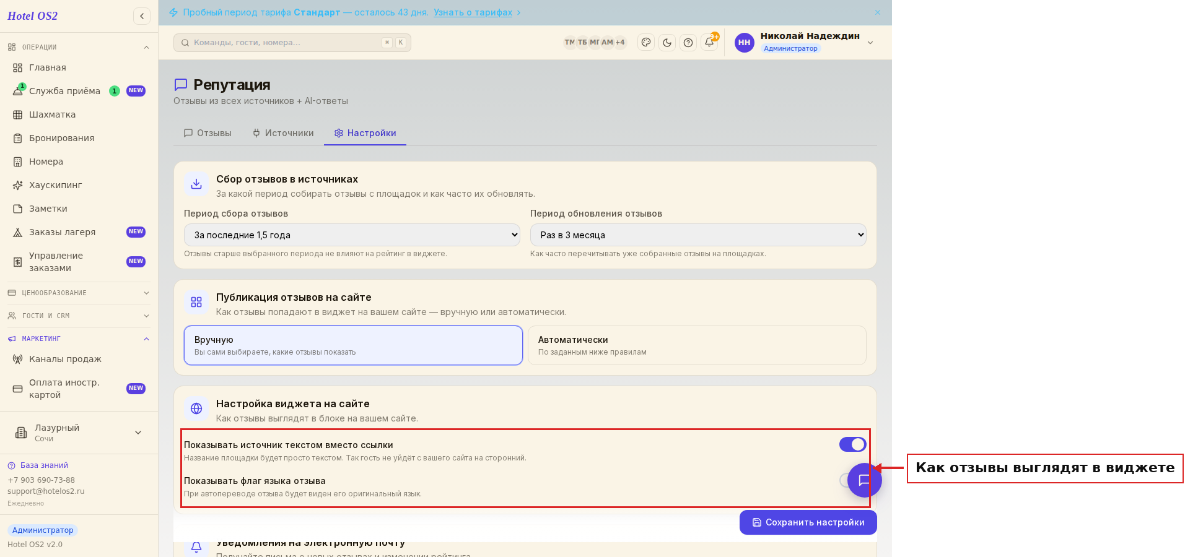Collapse the ОПЕРАЦИИ sidebar group
Viewport: 1198px width, 557px height.
point(79,47)
